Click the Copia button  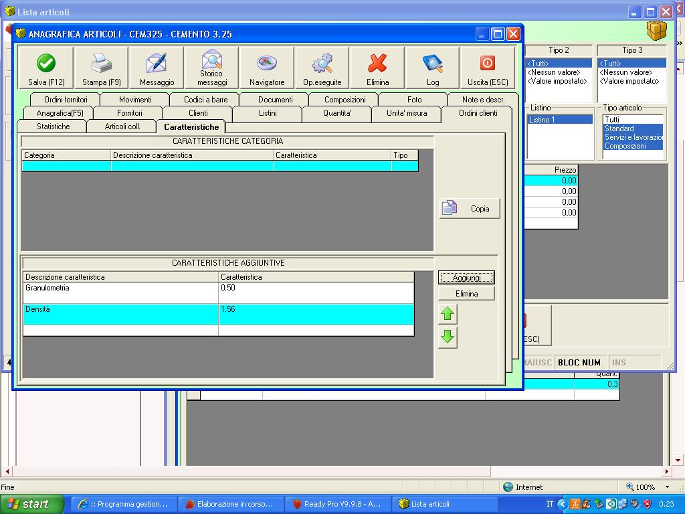click(x=470, y=209)
